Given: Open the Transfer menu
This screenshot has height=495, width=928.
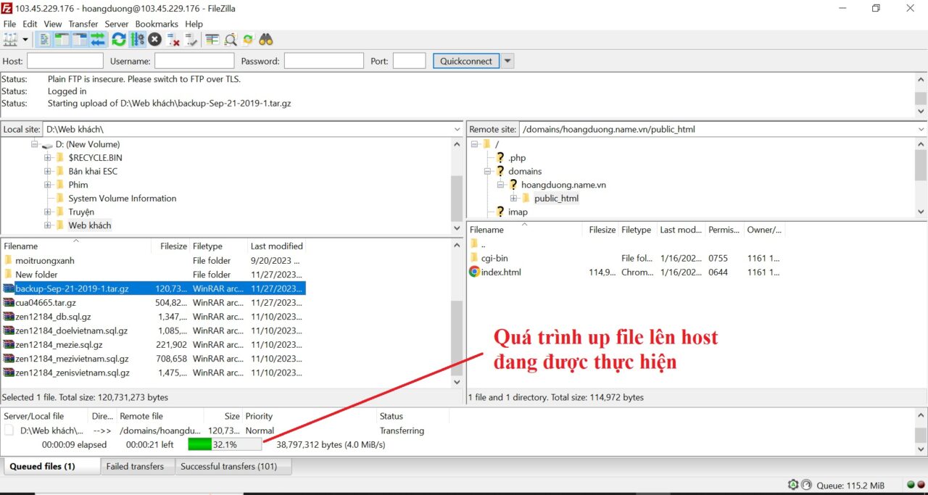Looking at the screenshot, I should pos(83,24).
